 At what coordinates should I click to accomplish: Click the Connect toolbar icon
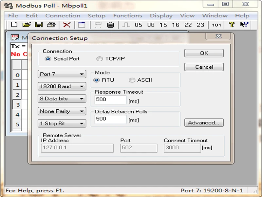tap(98, 25)
